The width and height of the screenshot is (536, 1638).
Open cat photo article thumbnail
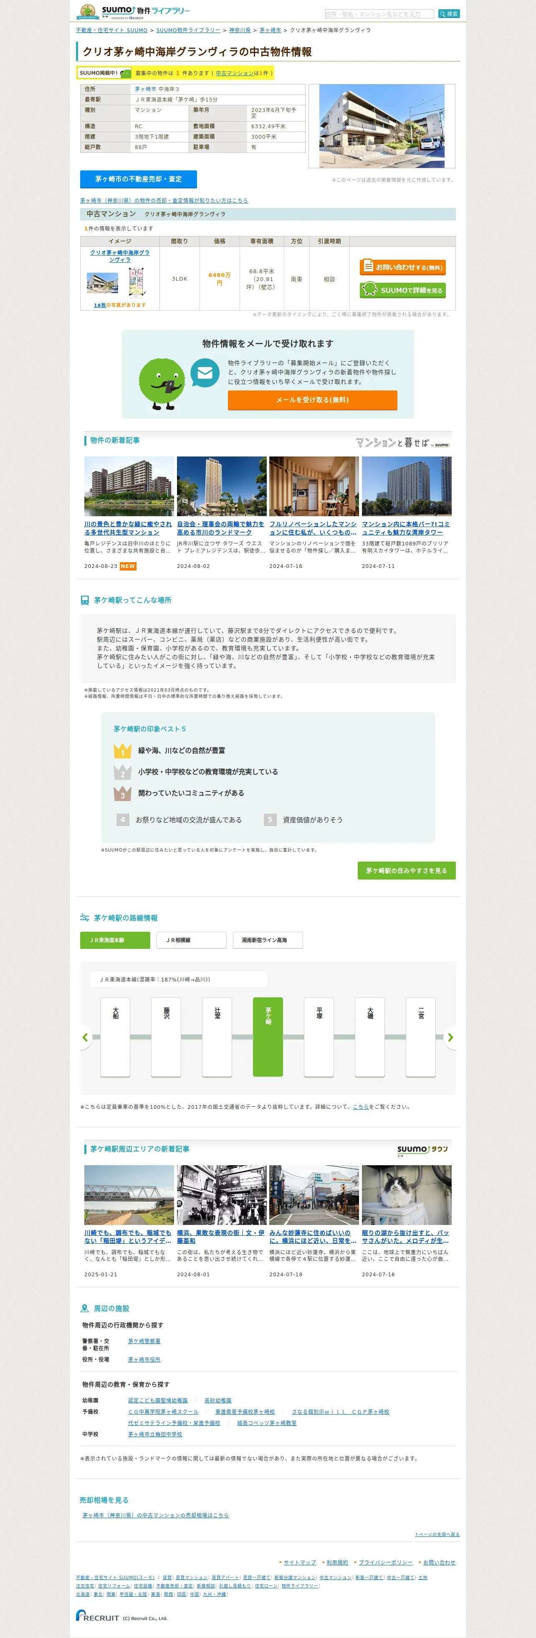(406, 1195)
